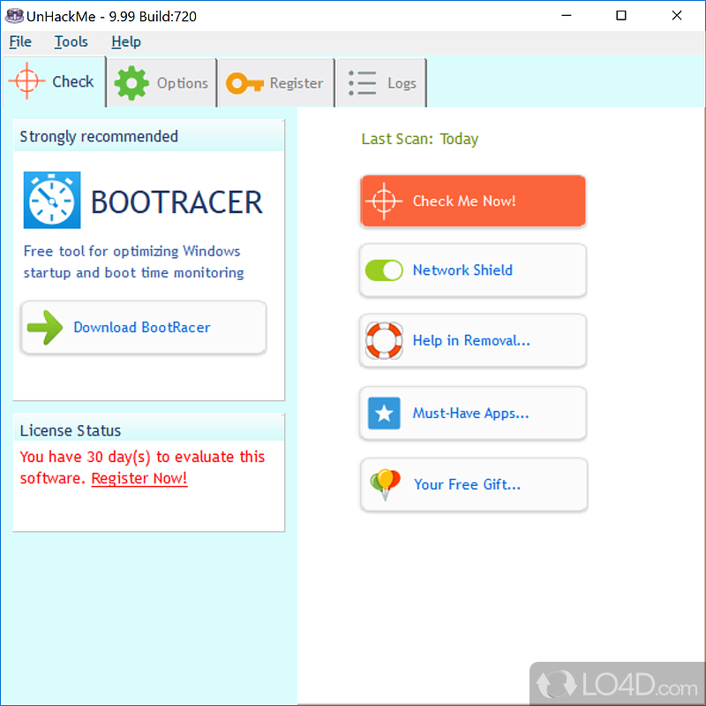This screenshot has height=706, width=706.
Task: Click the Network Shield button label
Action: [x=462, y=270]
